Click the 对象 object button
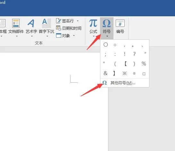 [x=63, y=35]
